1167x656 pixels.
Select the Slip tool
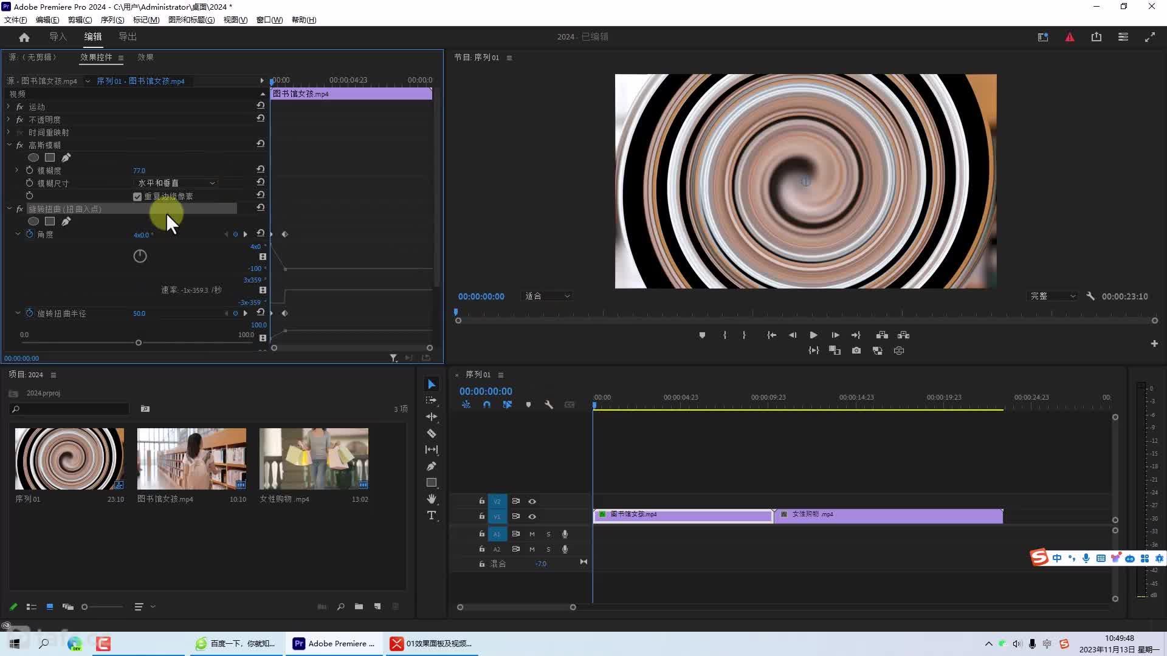pyautogui.click(x=432, y=449)
